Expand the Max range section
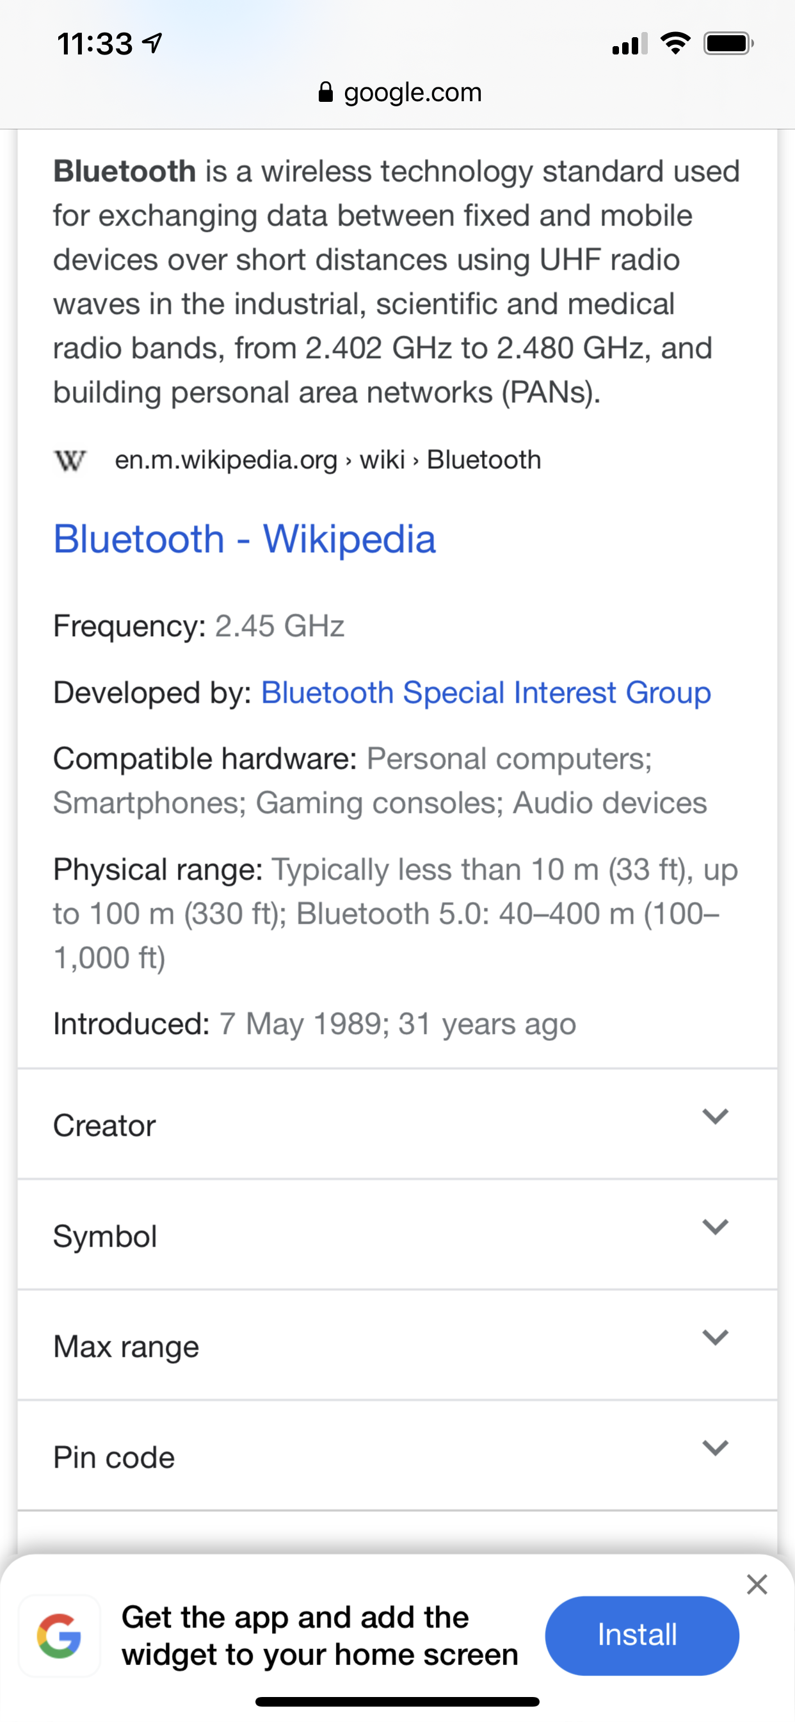Screen dimensions: 795x1722 click(x=714, y=1337)
